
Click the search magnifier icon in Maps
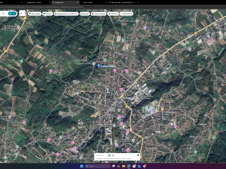click(x=3, y=14)
